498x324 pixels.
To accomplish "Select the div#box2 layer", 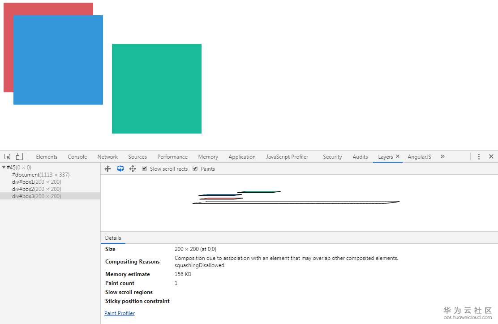I will (x=37, y=189).
